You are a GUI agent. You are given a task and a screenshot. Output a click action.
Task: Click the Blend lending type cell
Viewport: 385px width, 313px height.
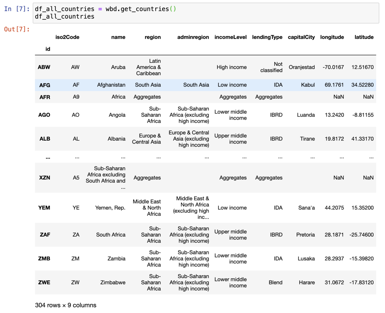[276, 283]
